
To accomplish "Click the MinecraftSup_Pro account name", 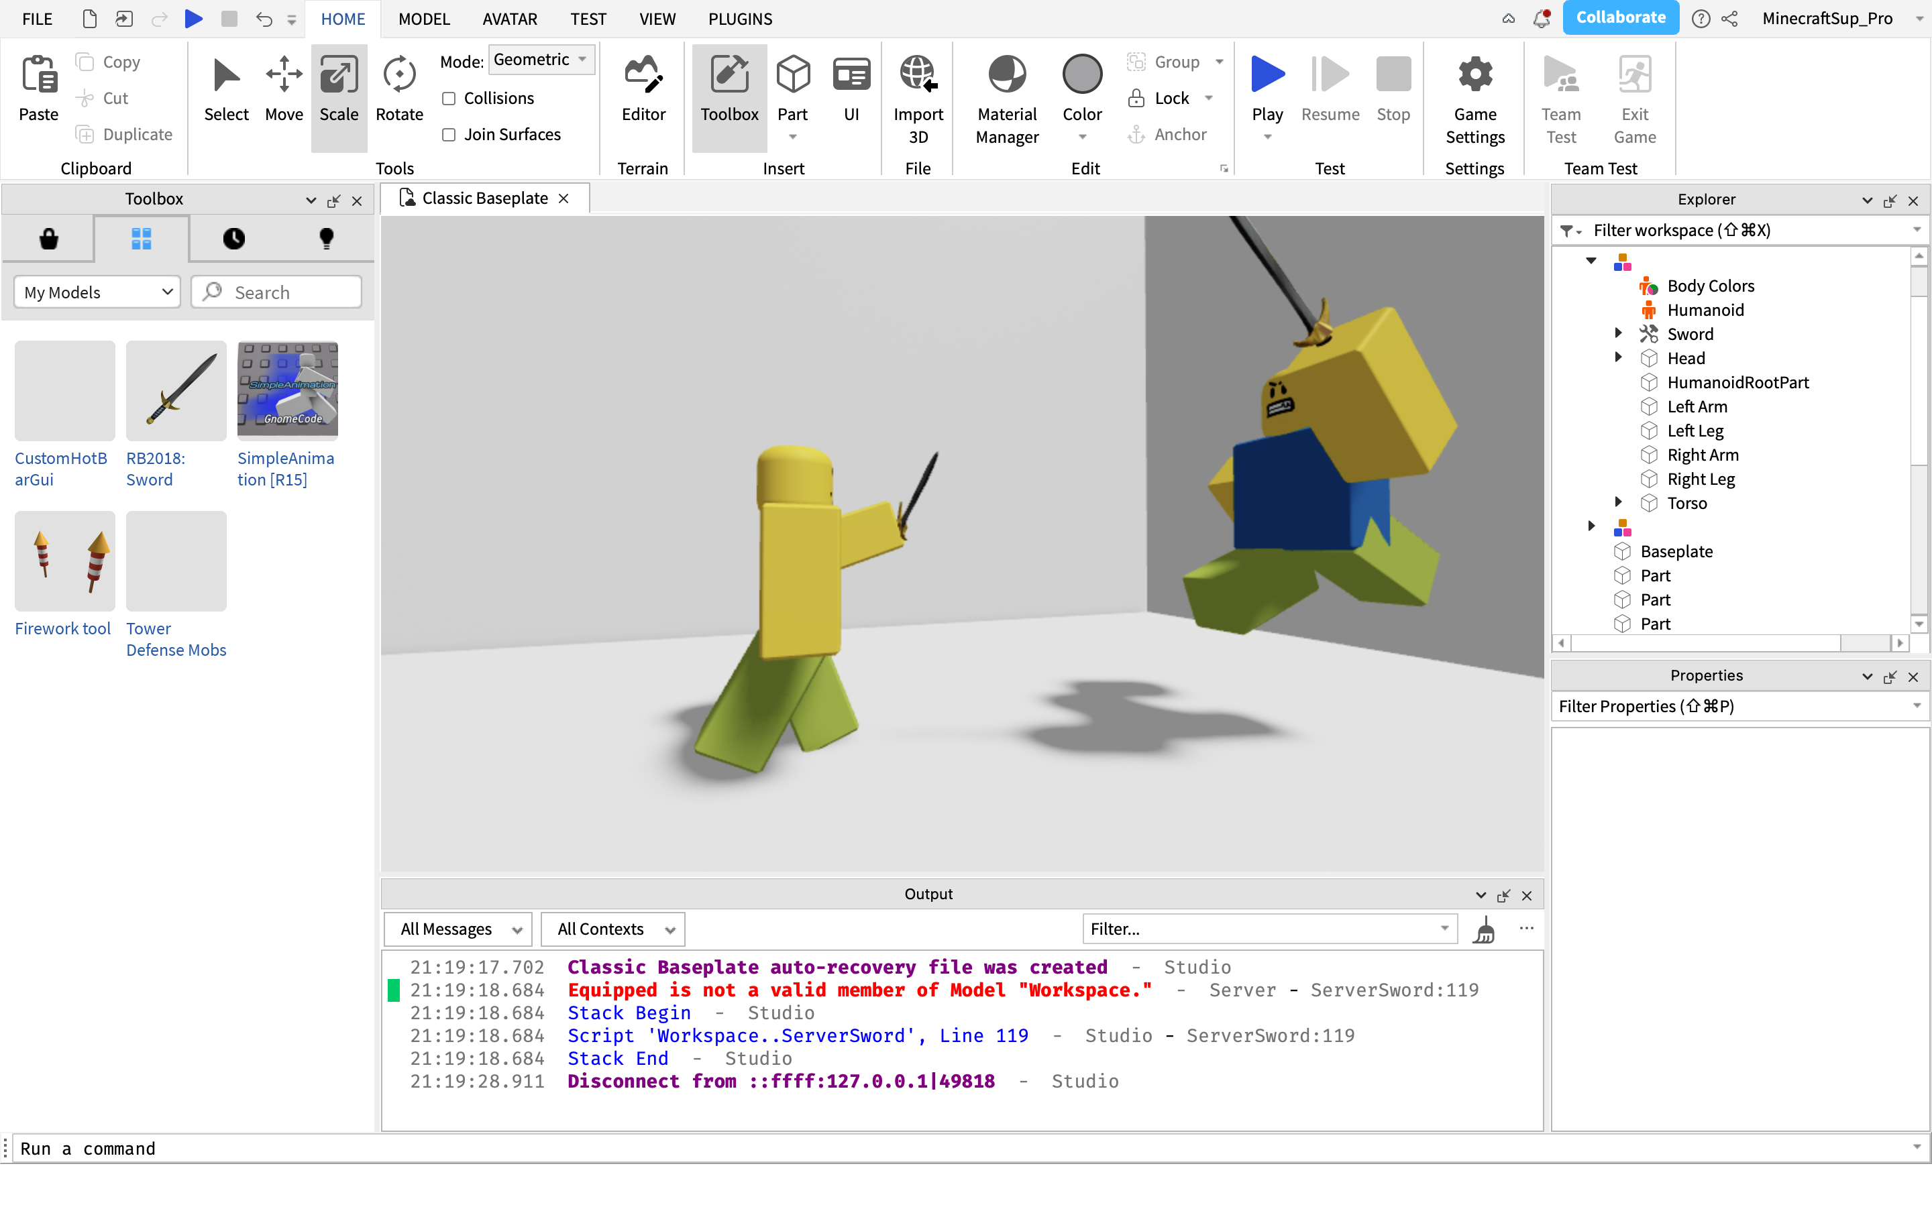I will tap(1827, 18).
